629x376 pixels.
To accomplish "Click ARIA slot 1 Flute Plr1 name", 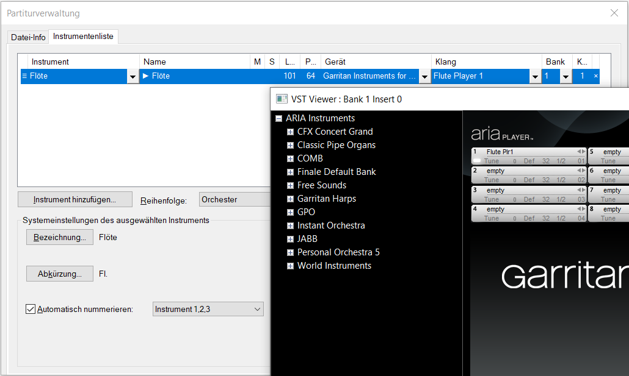I will click(500, 152).
